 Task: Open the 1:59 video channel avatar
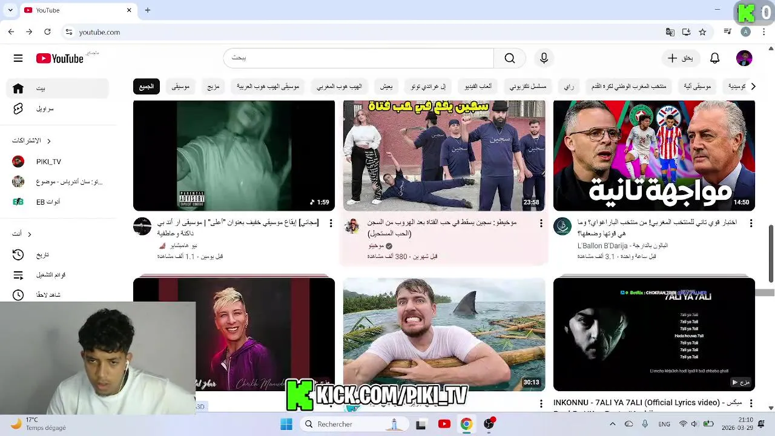pos(142,226)
